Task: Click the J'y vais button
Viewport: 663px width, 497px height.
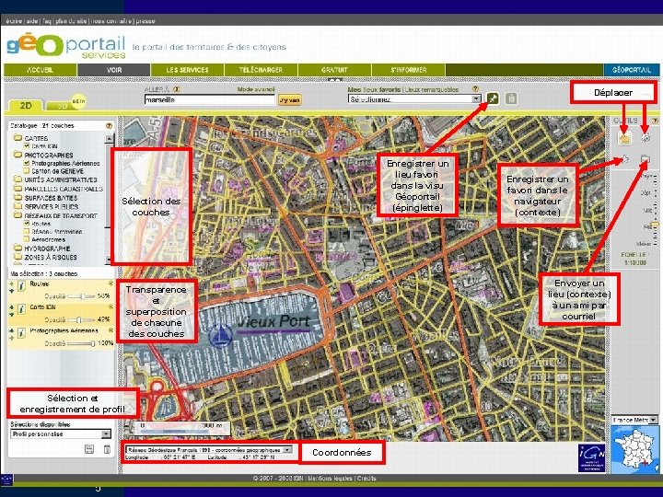Action: coord(290,100)
